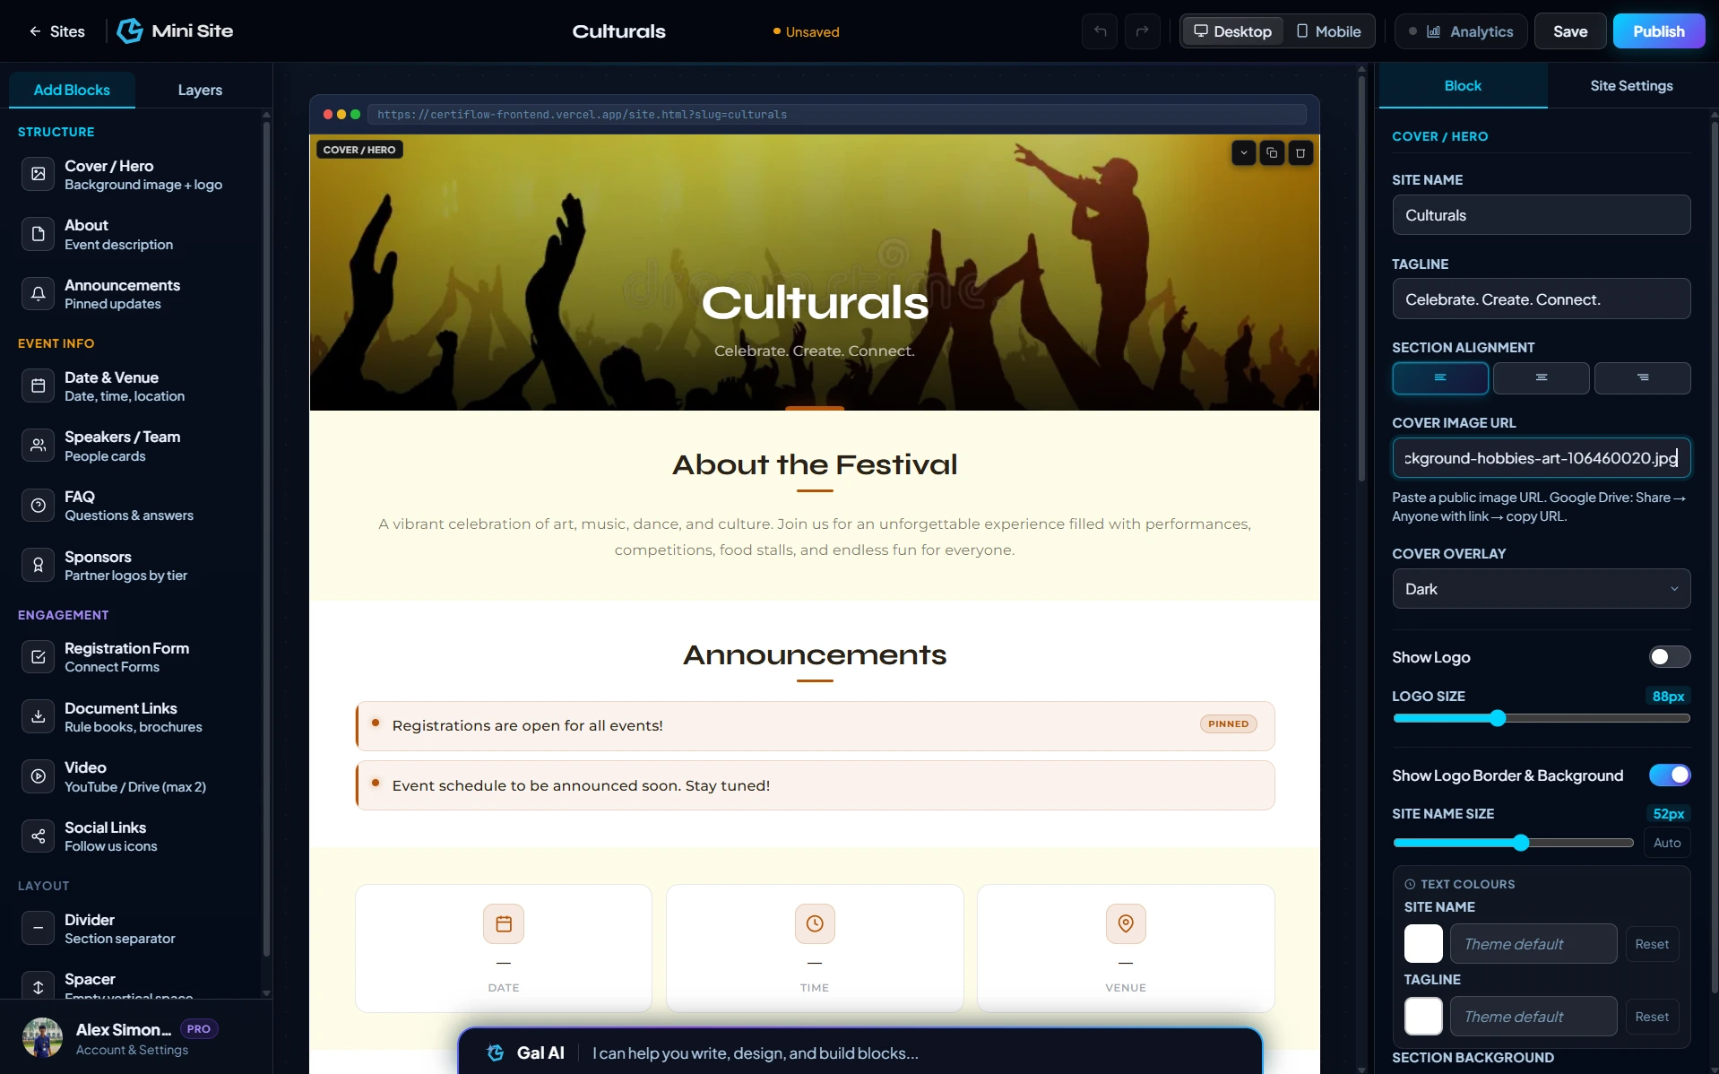Delete the Cover / Hero block
The width and height of the screenshot is (1719, 1074).
[1300, 152]
